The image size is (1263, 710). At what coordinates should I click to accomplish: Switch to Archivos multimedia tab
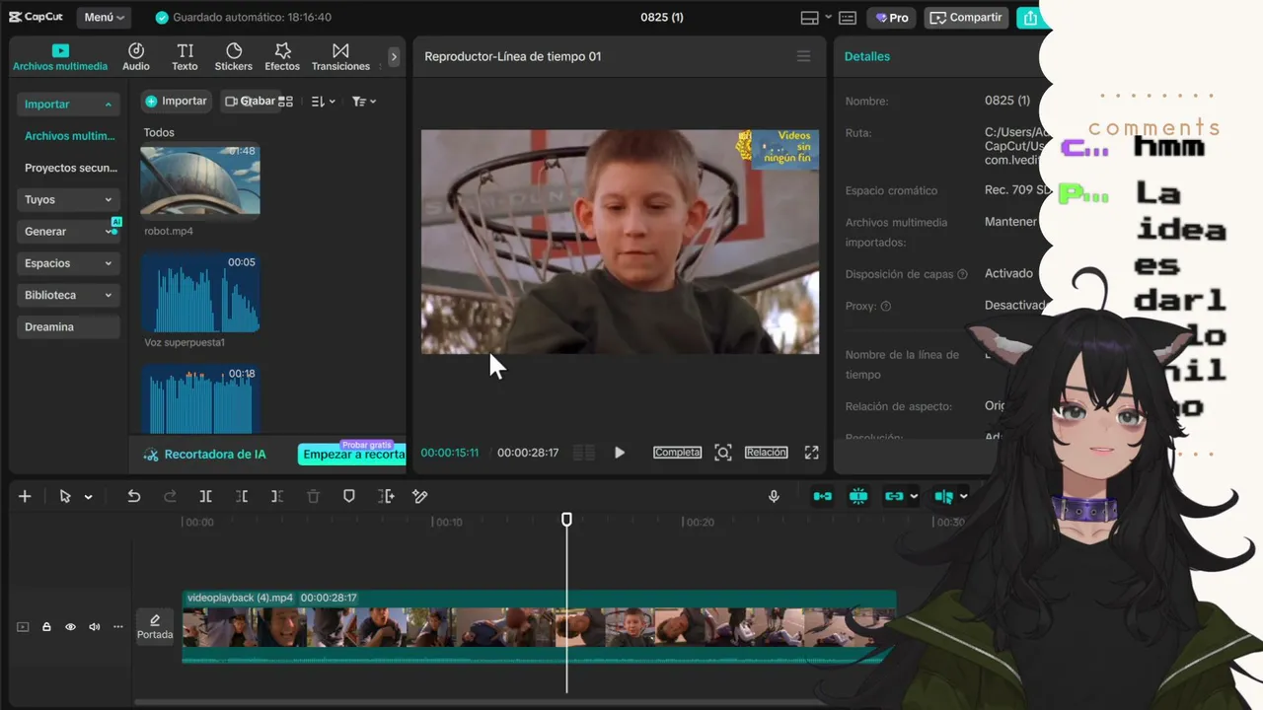click(60, 57)
